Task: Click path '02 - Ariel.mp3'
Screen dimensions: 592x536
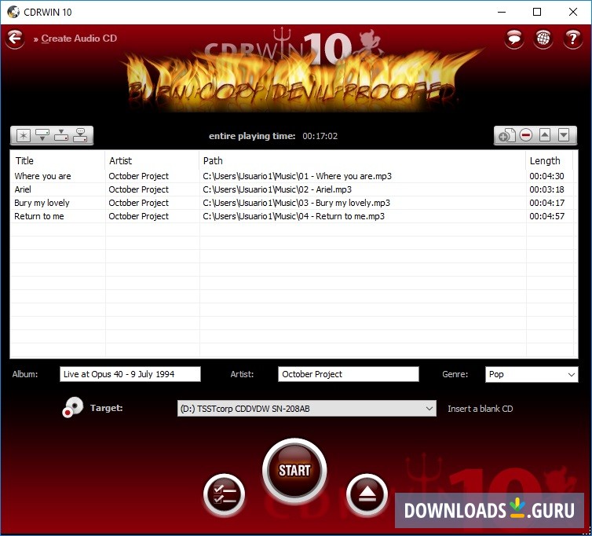Action: (x=277, y=189)
